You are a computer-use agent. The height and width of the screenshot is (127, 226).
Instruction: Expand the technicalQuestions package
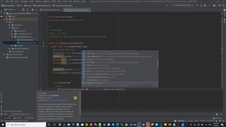click(x=10, y=49)
